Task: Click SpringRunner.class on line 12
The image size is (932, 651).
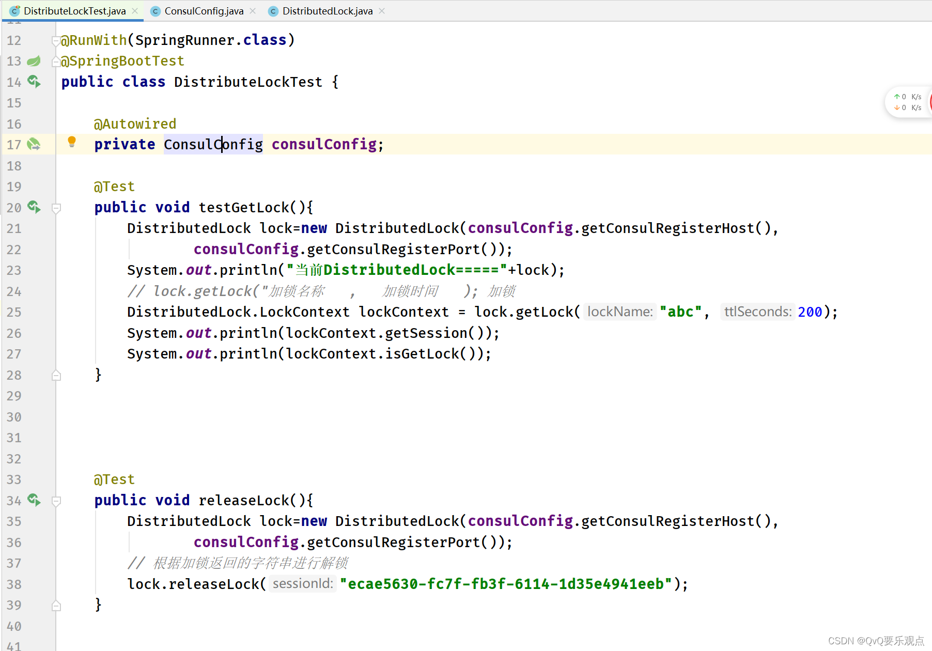Action: pos(211,40)
